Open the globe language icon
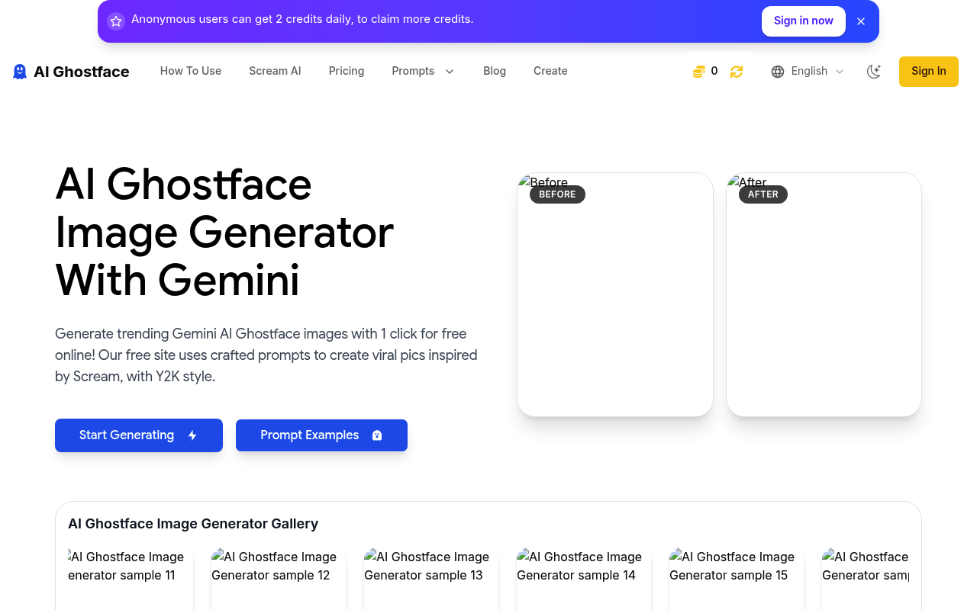This screenshot has width=977, height=610. point(777,71)
